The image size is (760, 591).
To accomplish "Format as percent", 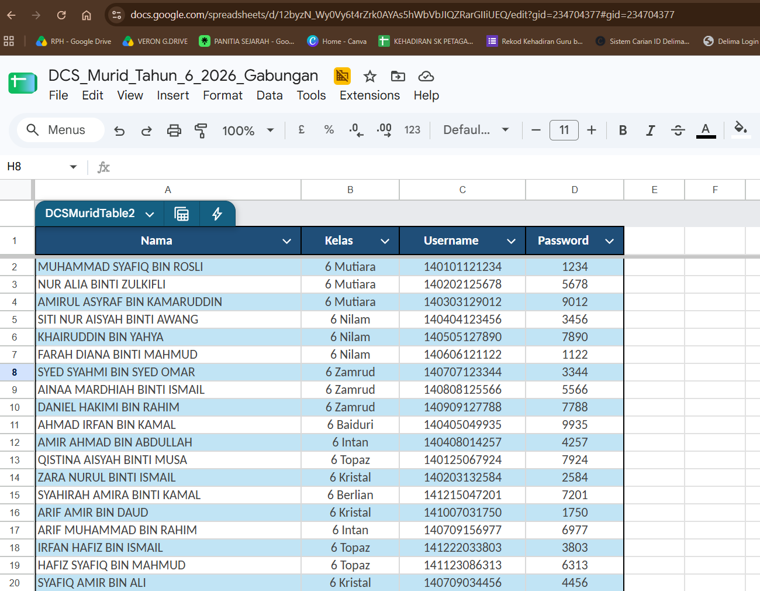I will click(x=329, y=130).
